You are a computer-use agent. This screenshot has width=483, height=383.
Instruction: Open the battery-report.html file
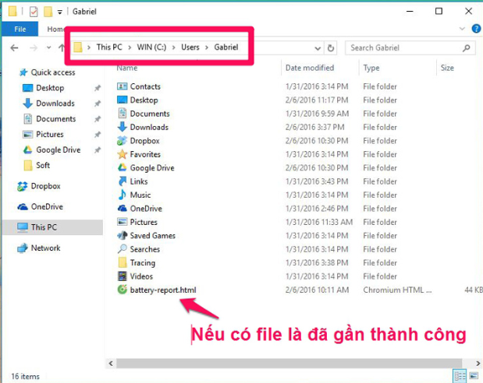click(162, 290)
